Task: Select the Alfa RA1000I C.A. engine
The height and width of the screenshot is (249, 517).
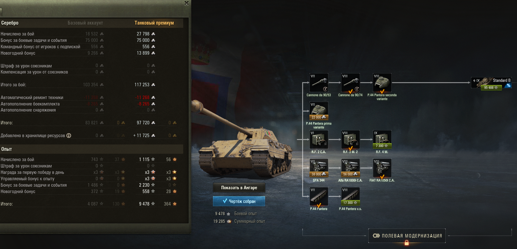Action: tap(350, 168)
